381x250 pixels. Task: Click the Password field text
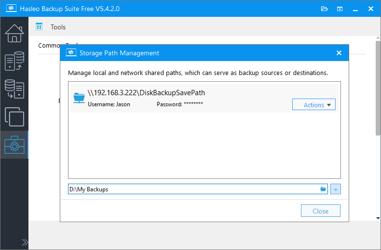[180, 104]
